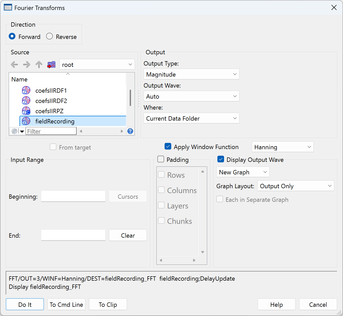The width and height of the screenshot is (343, 316).
Task: Expand the Hanning window function dropdown
Action: [283, 147]
